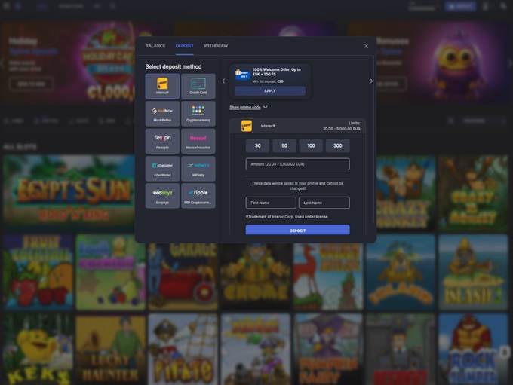Close the deposit dialog
513x385 pixels.
tap(367, 46)
